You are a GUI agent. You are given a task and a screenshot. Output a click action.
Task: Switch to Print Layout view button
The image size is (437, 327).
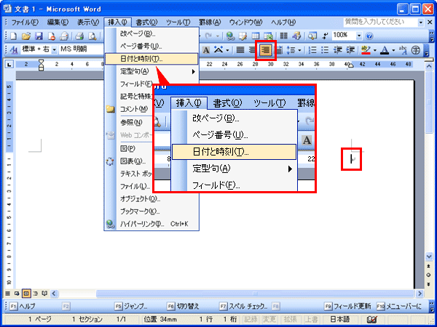point(26,294)
